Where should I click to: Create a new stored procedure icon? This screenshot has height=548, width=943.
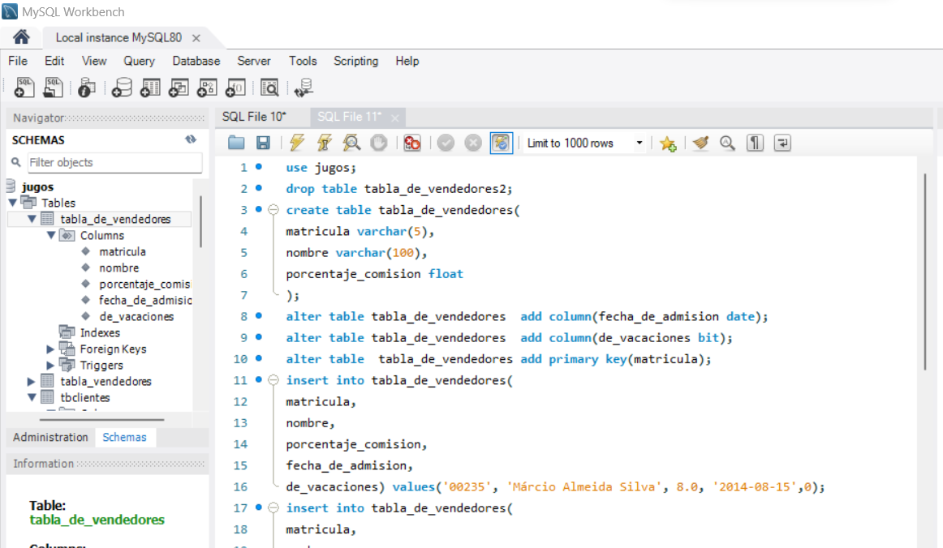pyautogui.click(x=207, y=88)
